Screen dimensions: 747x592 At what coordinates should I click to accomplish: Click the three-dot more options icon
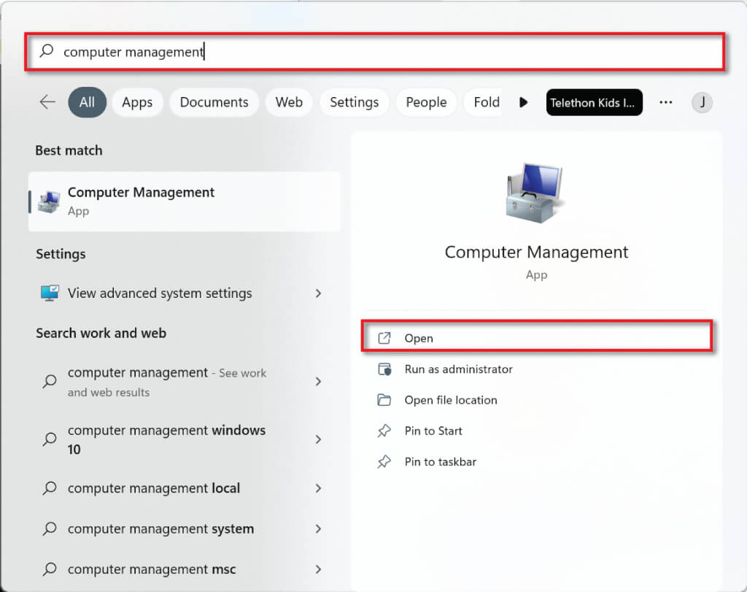[665, 102]
